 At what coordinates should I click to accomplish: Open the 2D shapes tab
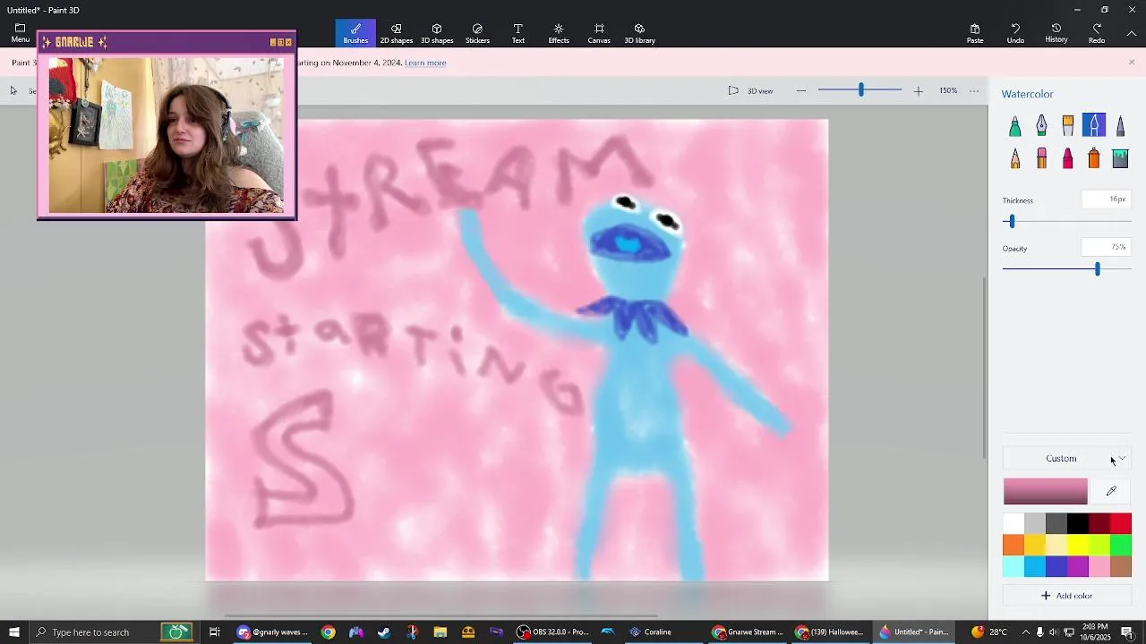click(396, 33)
